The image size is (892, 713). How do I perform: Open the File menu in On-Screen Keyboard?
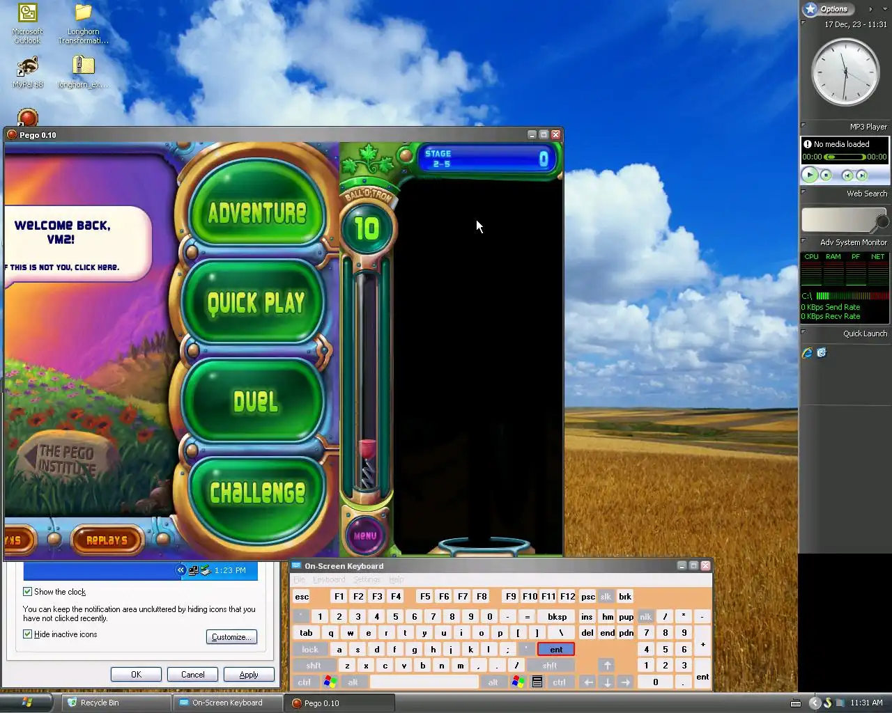[299, 579]
